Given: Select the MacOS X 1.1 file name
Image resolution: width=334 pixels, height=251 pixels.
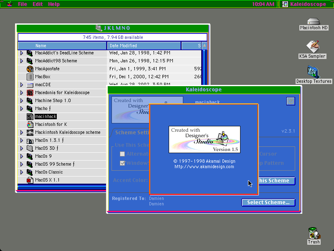Looking at the screenshot, I should tap(47, 180).
